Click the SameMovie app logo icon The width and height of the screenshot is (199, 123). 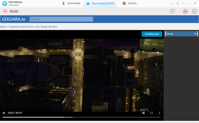5,3
